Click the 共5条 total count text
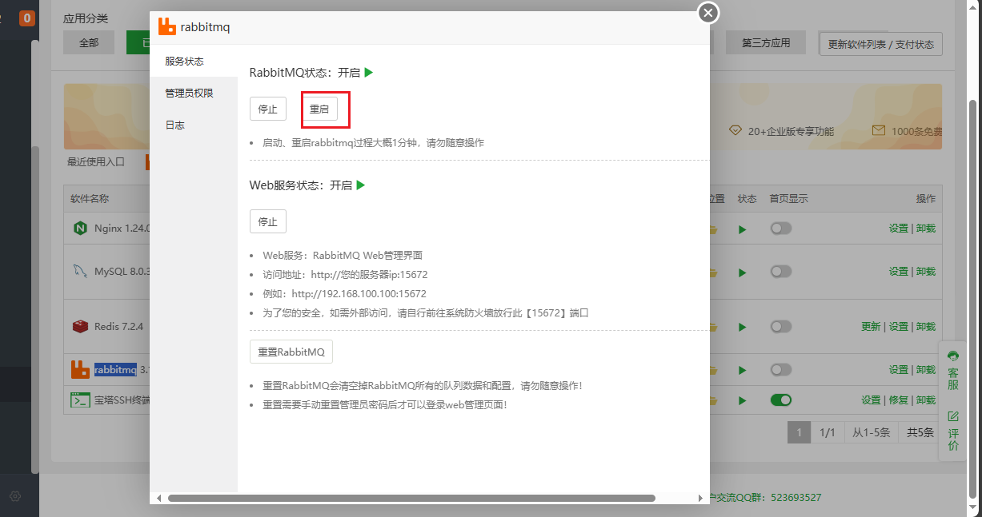 pos(920,432)
